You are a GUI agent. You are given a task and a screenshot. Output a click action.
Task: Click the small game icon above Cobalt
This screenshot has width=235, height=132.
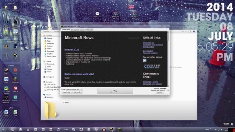point(145,60)
